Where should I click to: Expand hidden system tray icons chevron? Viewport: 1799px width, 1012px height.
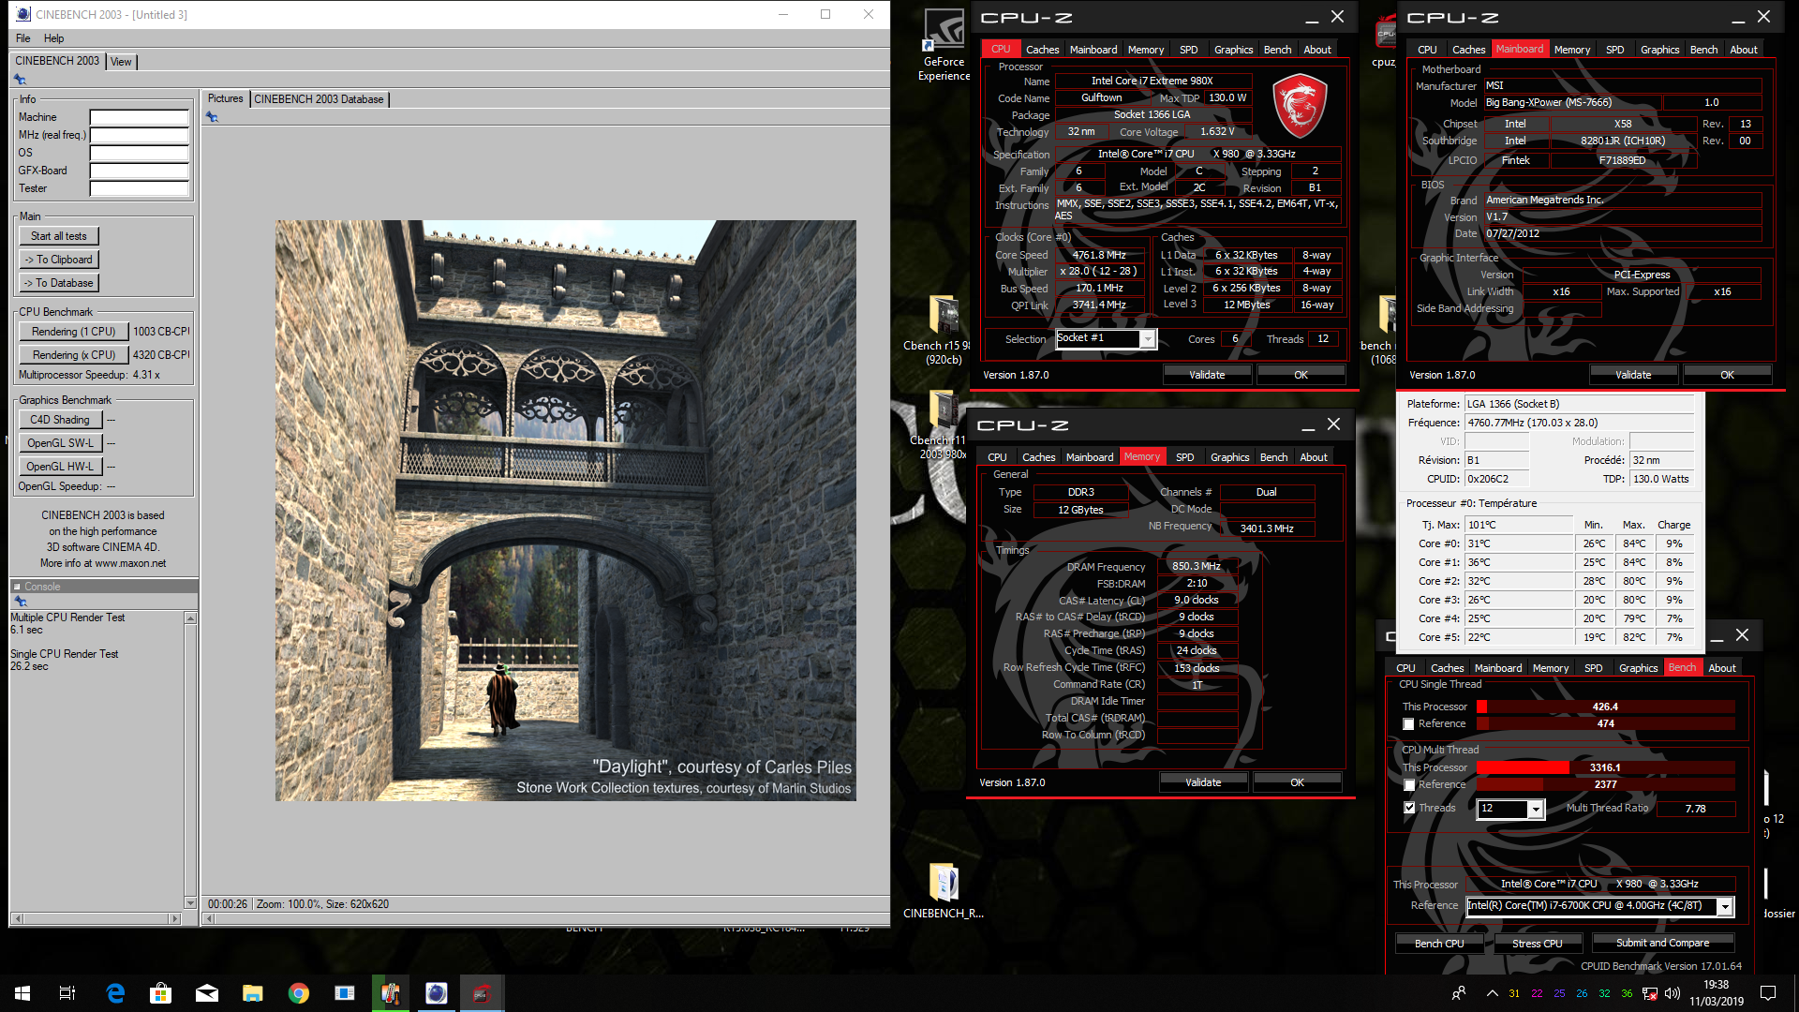pyautogui.click(x=1492, y=993)
